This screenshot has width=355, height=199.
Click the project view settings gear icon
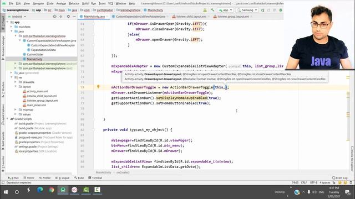pos(68,17)
